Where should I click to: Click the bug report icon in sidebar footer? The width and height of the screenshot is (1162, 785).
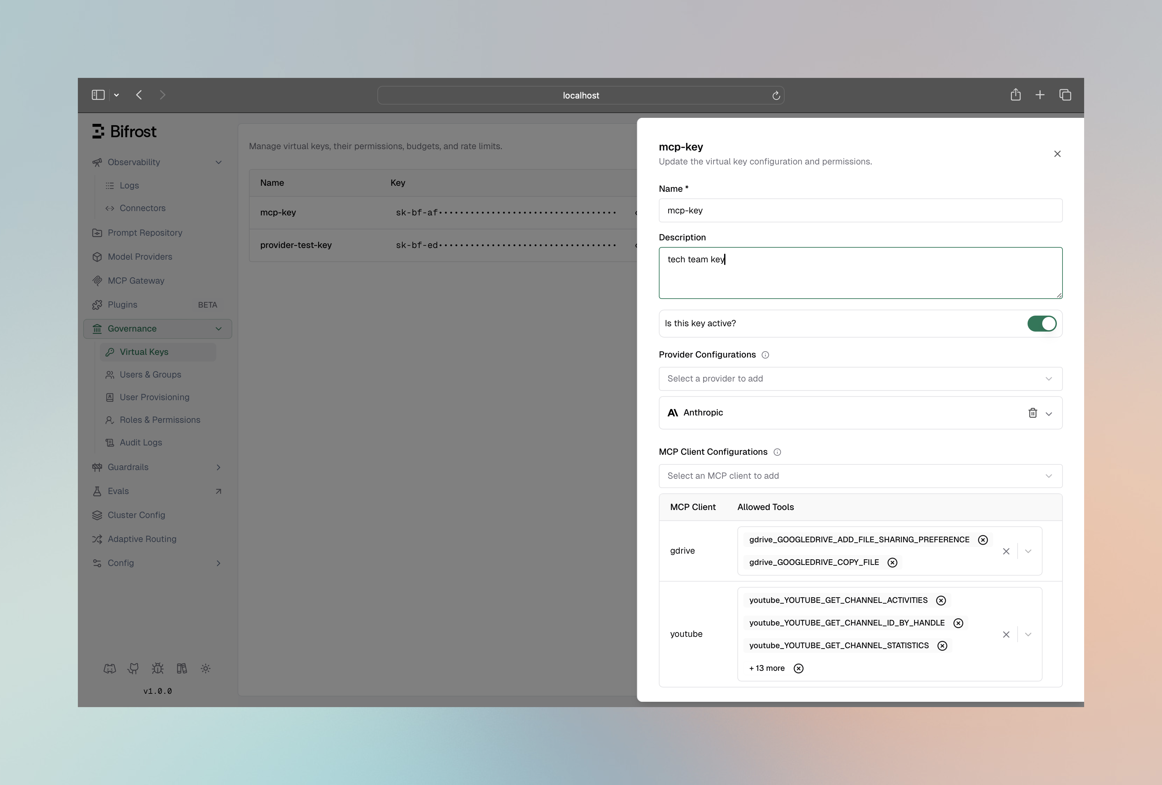(x=157, y=668)
